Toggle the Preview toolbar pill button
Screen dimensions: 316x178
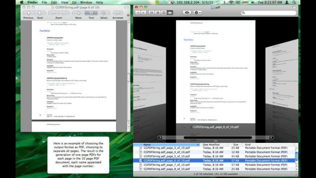(126, 8)
